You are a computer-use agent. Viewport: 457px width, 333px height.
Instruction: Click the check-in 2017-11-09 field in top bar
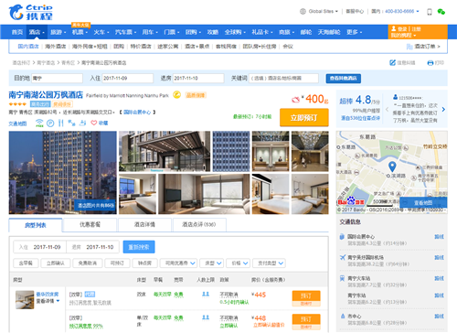pos(128,79)
